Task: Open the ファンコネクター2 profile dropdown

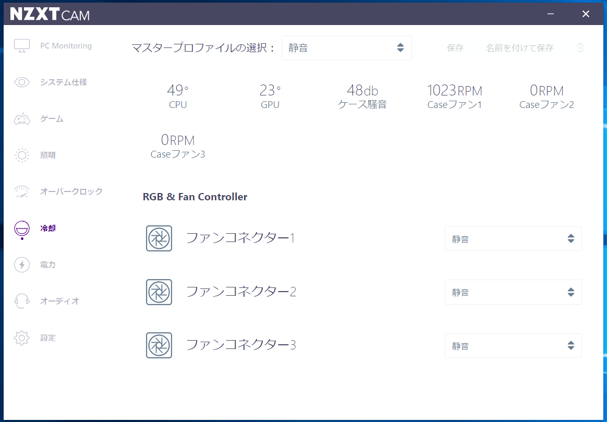Action: point(513,292)
